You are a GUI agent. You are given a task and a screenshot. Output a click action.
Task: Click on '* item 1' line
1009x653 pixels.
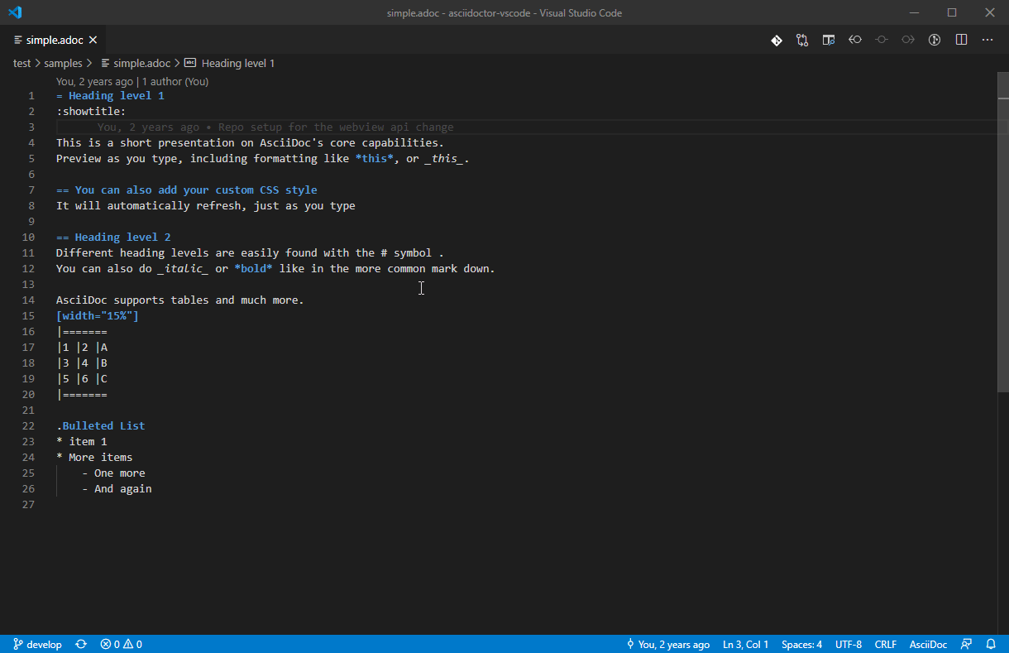click(x=82, y=442)
